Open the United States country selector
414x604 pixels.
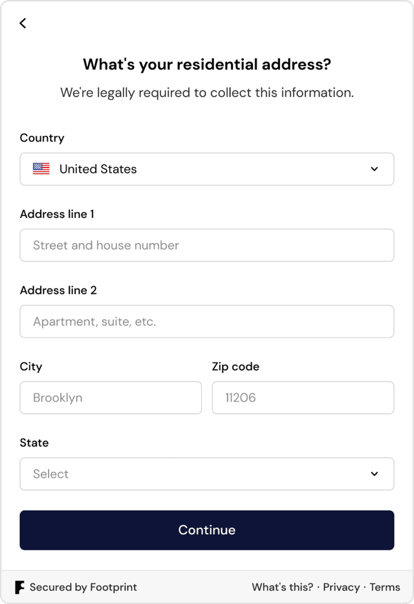[x=207, y=169]
